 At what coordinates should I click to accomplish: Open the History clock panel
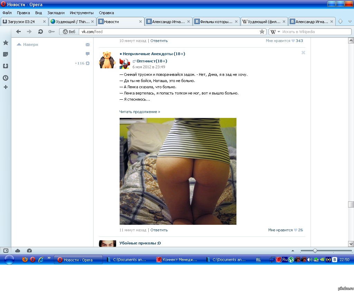[6, 78]
